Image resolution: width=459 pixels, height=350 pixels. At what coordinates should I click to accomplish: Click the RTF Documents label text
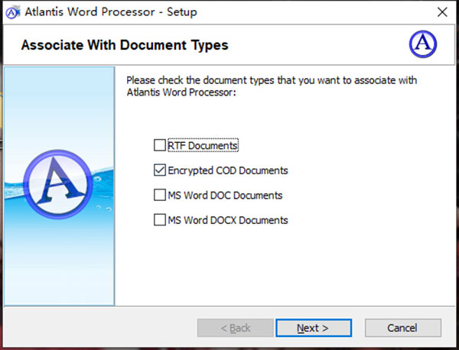[x=203, y=145]
